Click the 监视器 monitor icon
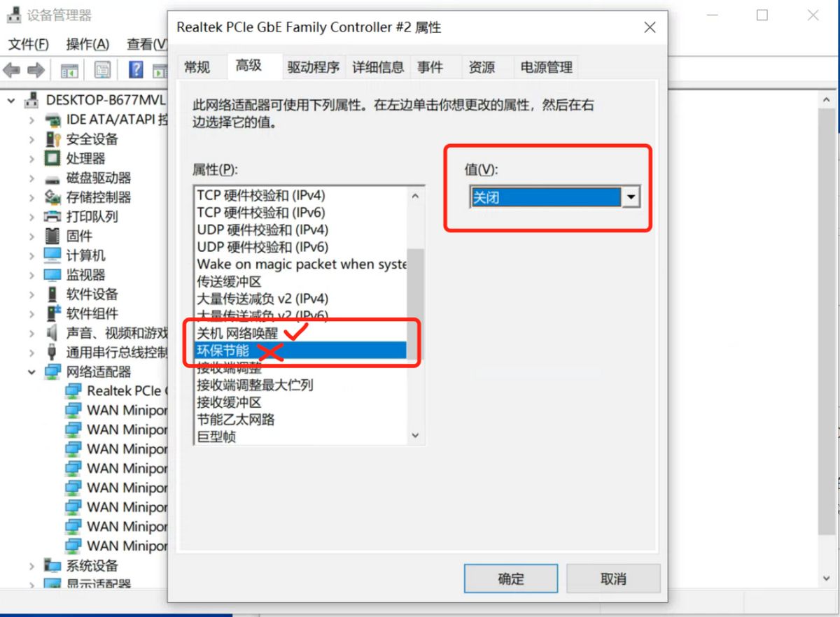The width and height of the screenshot is (840, 617). point(52,274)
